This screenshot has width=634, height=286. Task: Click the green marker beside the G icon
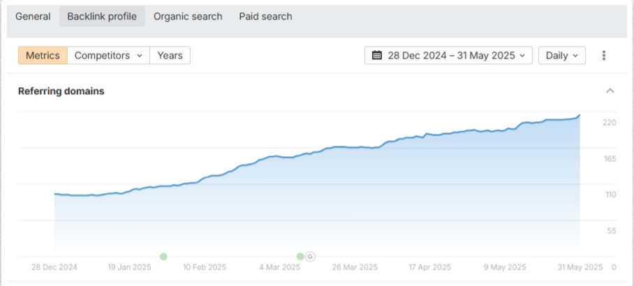pos(300,256)
